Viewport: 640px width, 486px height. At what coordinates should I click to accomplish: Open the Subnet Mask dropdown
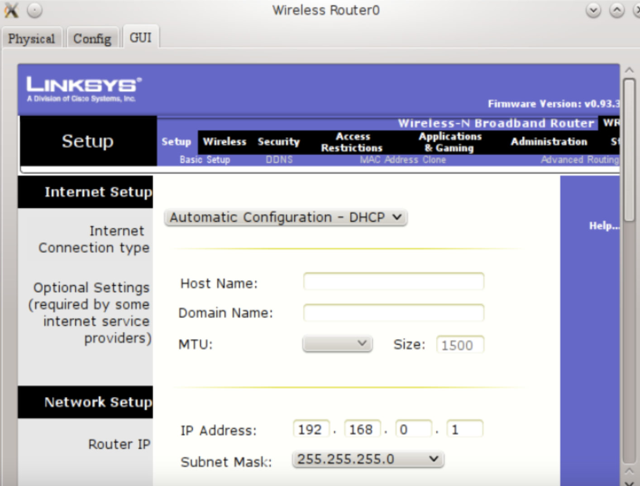point(368,459)
